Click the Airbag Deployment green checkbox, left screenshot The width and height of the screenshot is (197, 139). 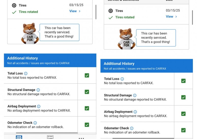click(x=87, y=108)
